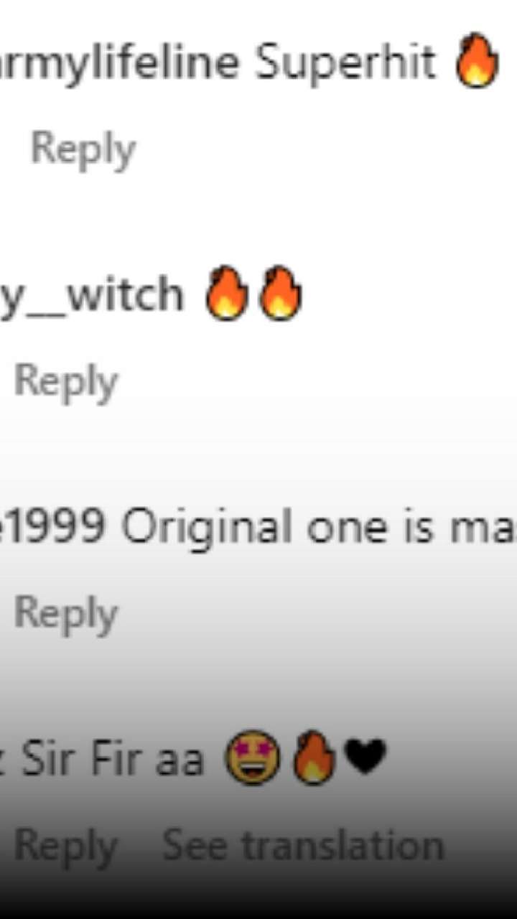
Task: Click the heart-eyes emoji after Fir aa
Action: tap(254, 757)
